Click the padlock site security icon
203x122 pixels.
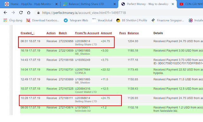(38, 13)
